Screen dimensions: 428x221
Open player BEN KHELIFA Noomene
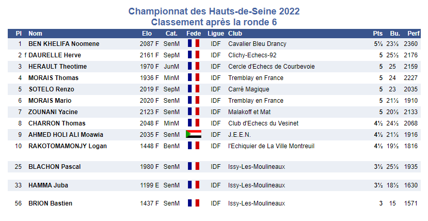tap(64, 44)
